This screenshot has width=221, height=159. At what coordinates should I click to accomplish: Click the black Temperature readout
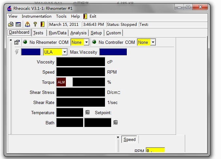tap(70, 113)
